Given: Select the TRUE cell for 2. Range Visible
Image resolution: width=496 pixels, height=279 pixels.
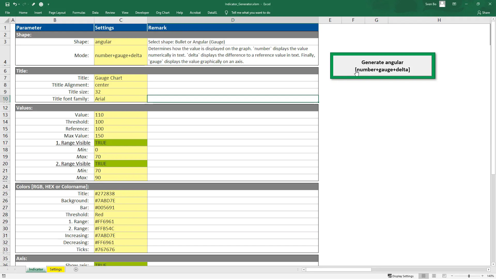Looking at the screenshot, I should coord(121,163).
